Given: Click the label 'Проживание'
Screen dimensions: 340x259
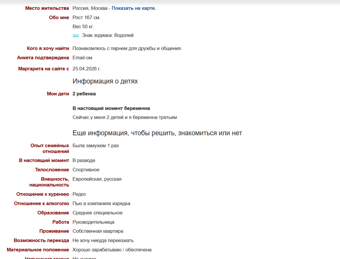Looking at the screenshot, I should click(x=54, y=231).
